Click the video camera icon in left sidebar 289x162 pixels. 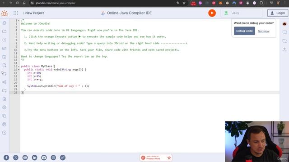pyautogui.click(x=5, y=48)
